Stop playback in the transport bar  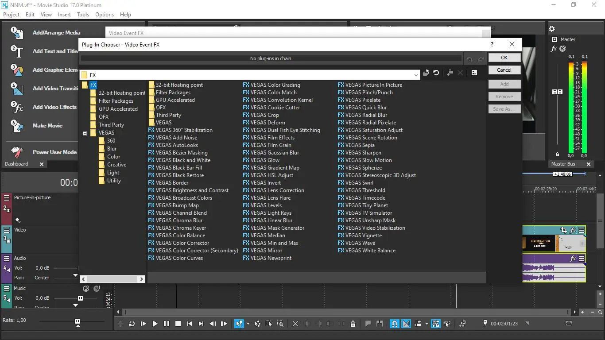(178, 324)
